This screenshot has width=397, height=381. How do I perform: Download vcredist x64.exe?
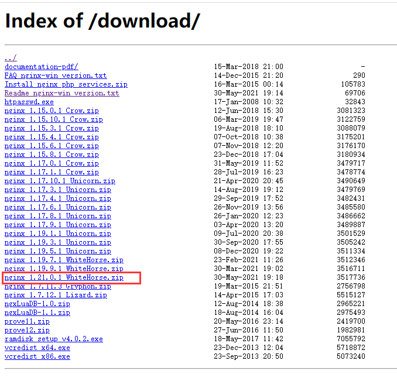[x=37, y=348]
